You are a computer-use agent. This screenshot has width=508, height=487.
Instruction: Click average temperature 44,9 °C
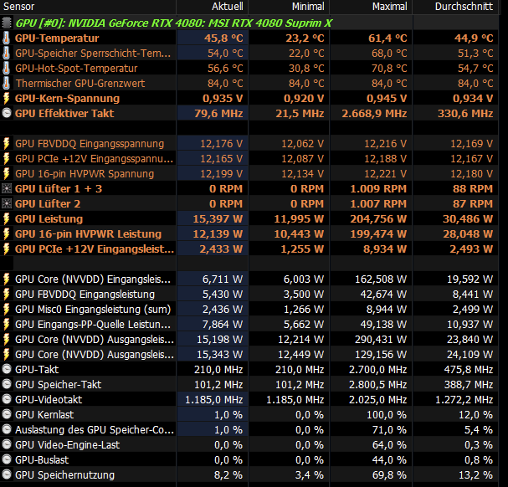pos(474,38)
